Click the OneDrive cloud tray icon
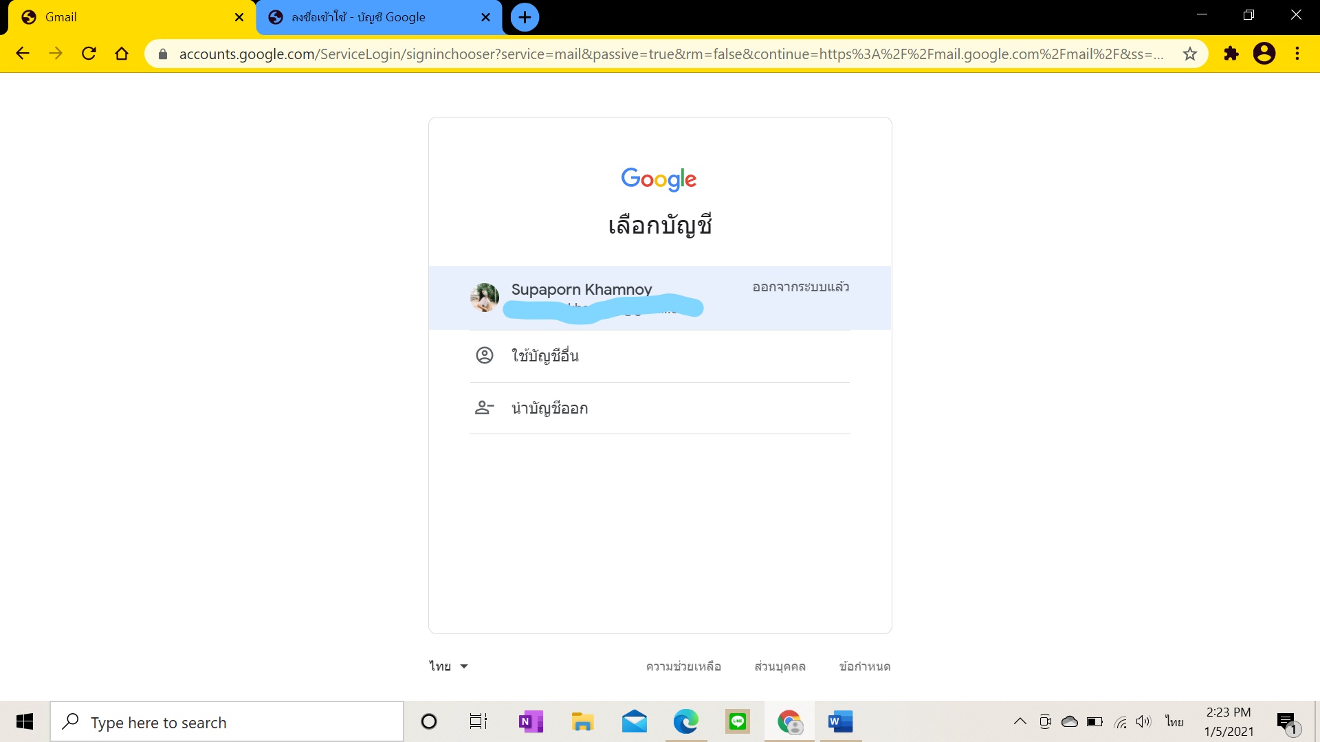1320x742 pixels. [x=1070, y=721]
